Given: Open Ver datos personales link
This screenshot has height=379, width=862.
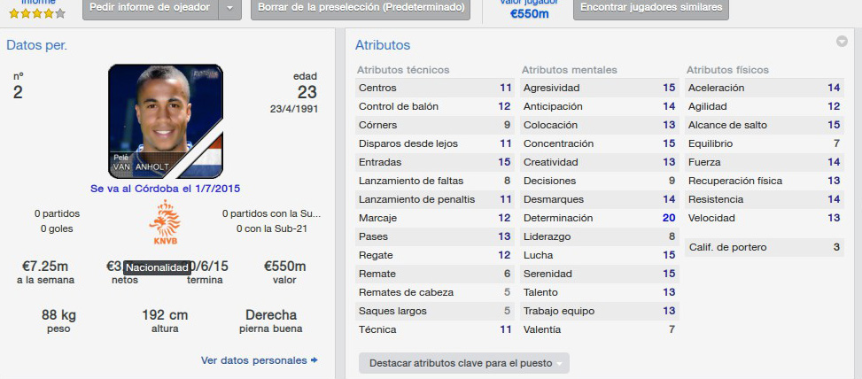Looking at the screenshot, I should (253, 361).
